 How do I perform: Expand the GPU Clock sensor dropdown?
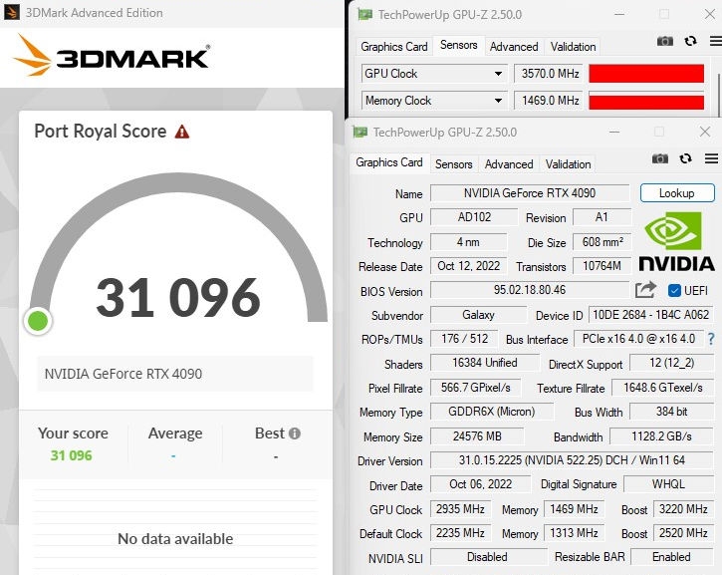click(499, 74)
